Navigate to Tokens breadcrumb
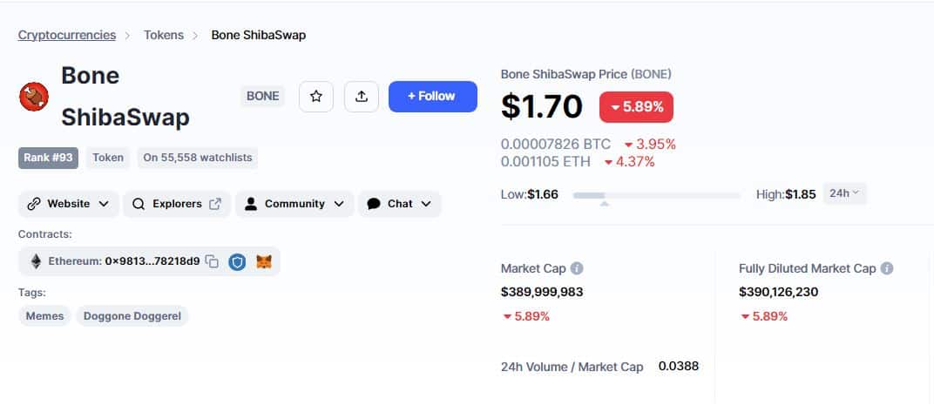Image resolution: width=934 pixels, height=419 pixels. [164, 35]
